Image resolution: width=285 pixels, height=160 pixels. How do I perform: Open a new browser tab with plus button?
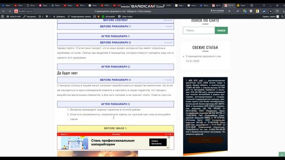pyautogui.click(x=252, y=5)
